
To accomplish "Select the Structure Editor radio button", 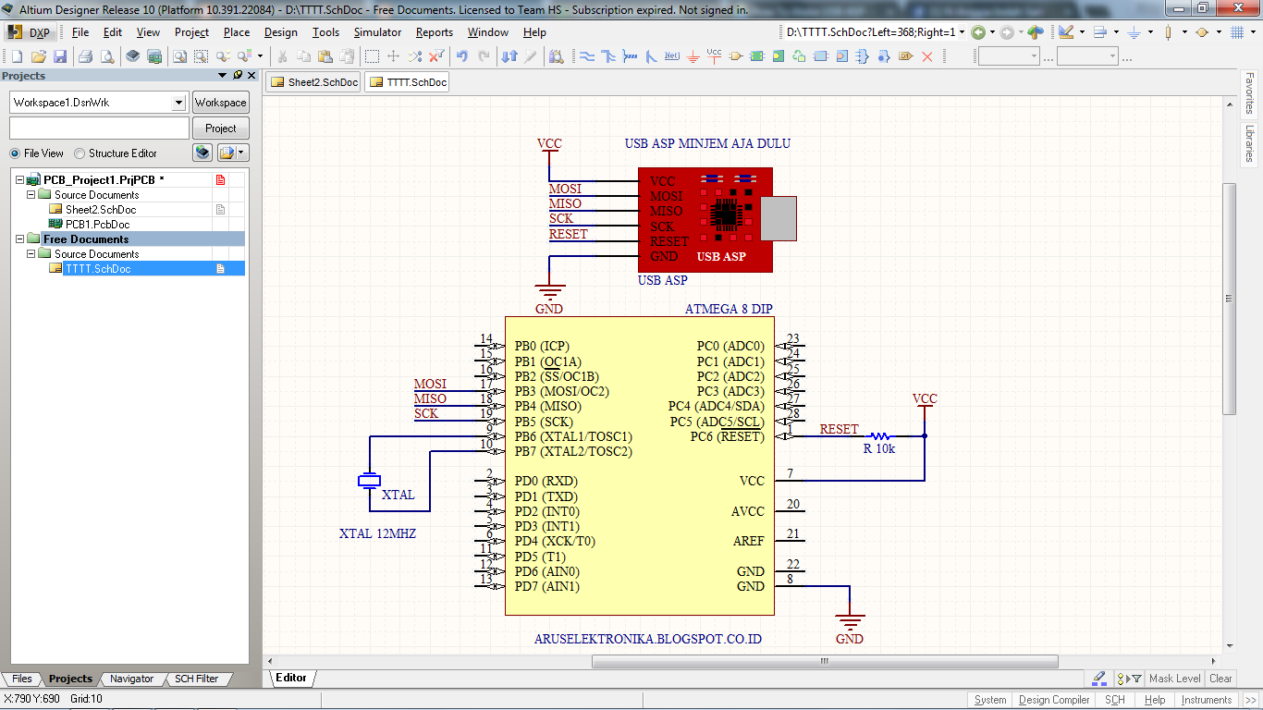I will pos(79,153).
